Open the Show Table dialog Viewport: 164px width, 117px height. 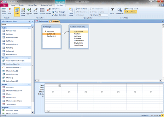71,12
